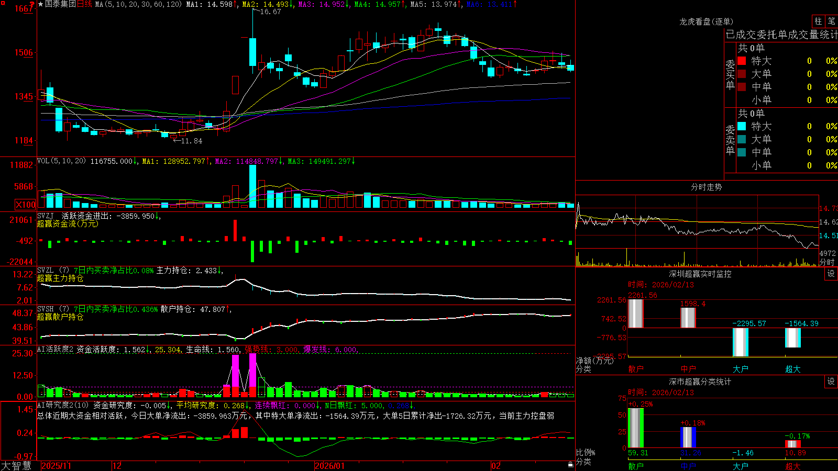Click the X100 volume multiplier box
This screenshot has height=471, width=838.
pyautogui.click(x=26, y=205)
